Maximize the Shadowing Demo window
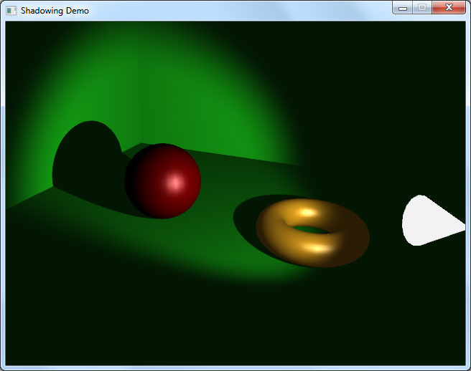This screenshot has height=371, width=471. 422,7
